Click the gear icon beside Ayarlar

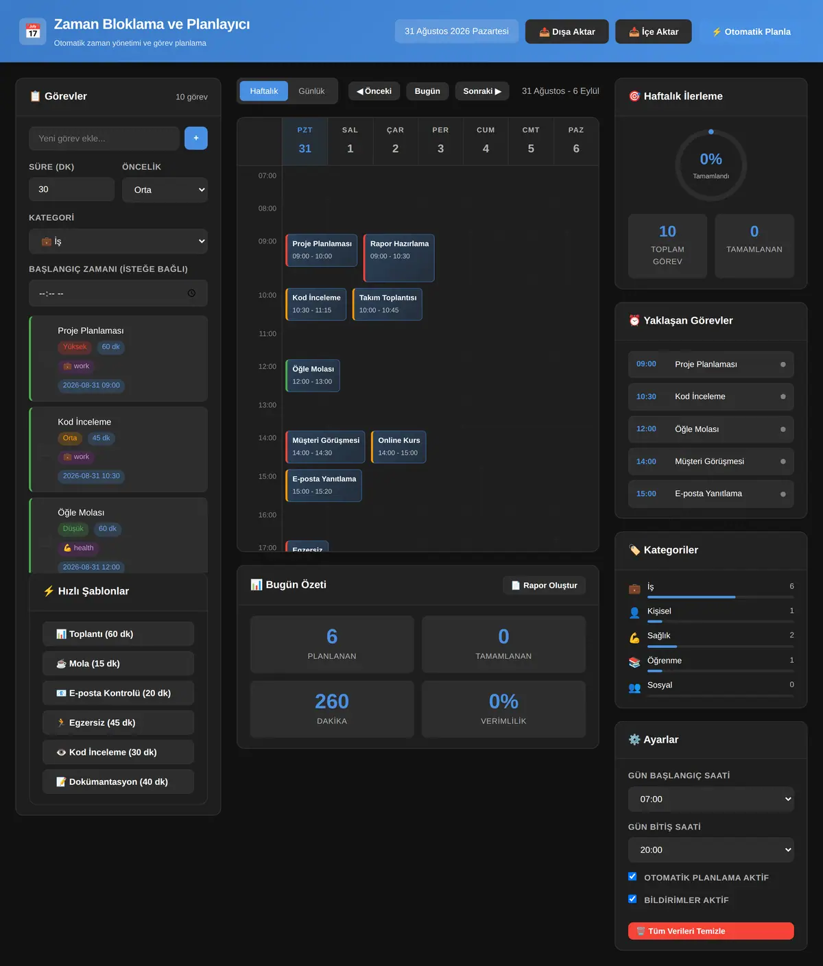coord(634,740)
